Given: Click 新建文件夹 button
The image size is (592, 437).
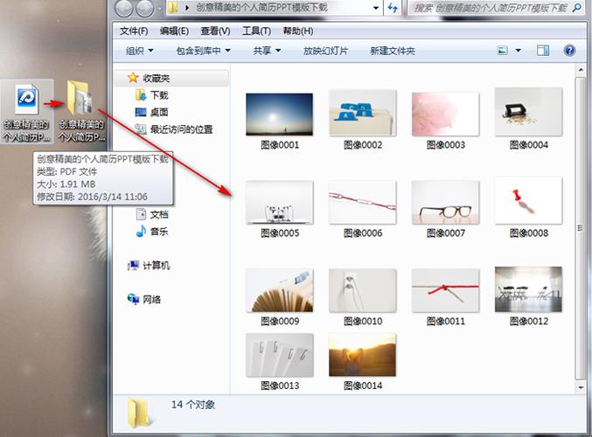Looking at the screenshot, I should point(393,51).
